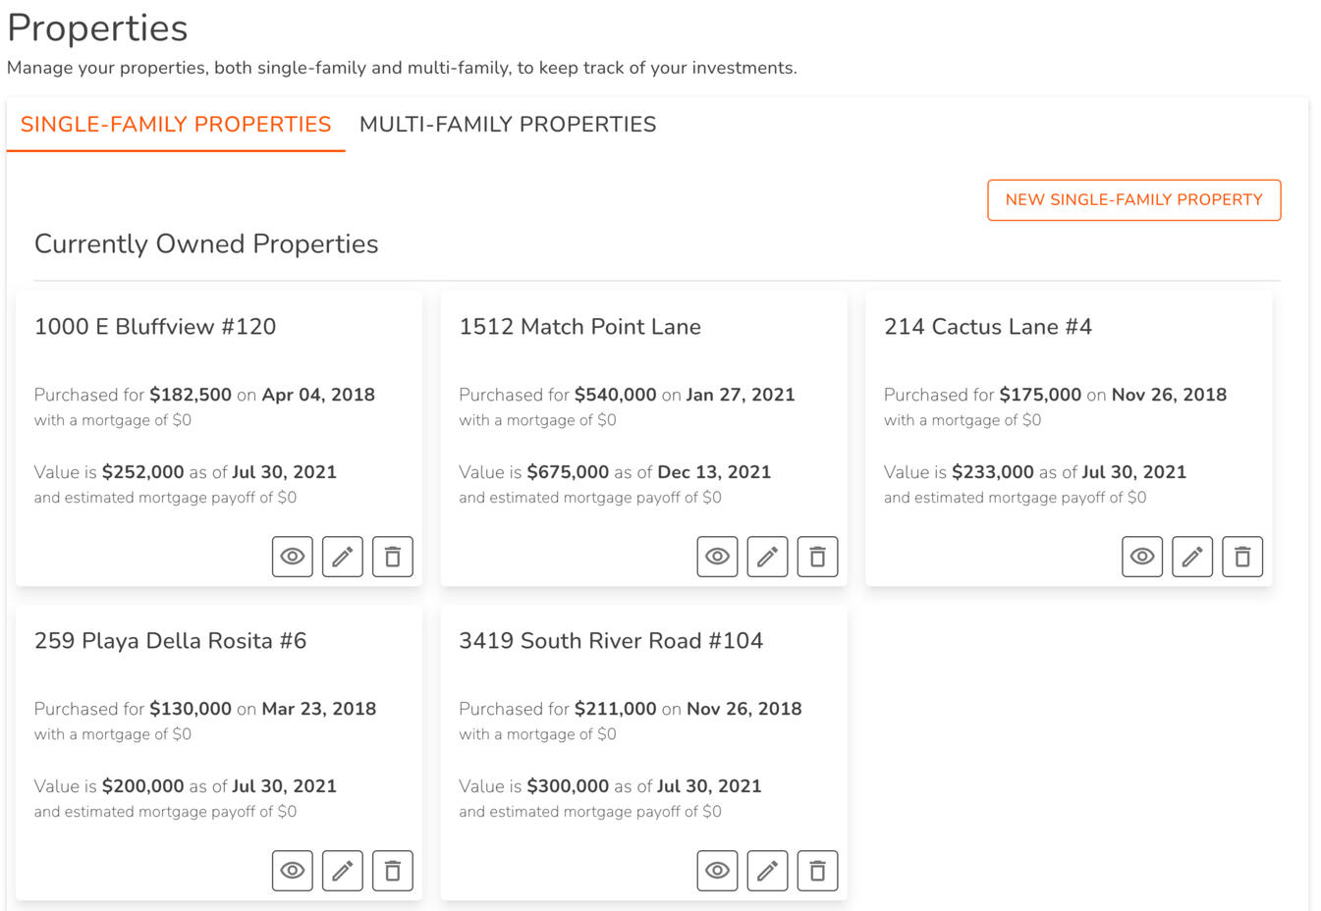Viewport: 1321px width, 911px height.
Task: Click the 1512 Match Point Lane card title
Action: point(579,327)
